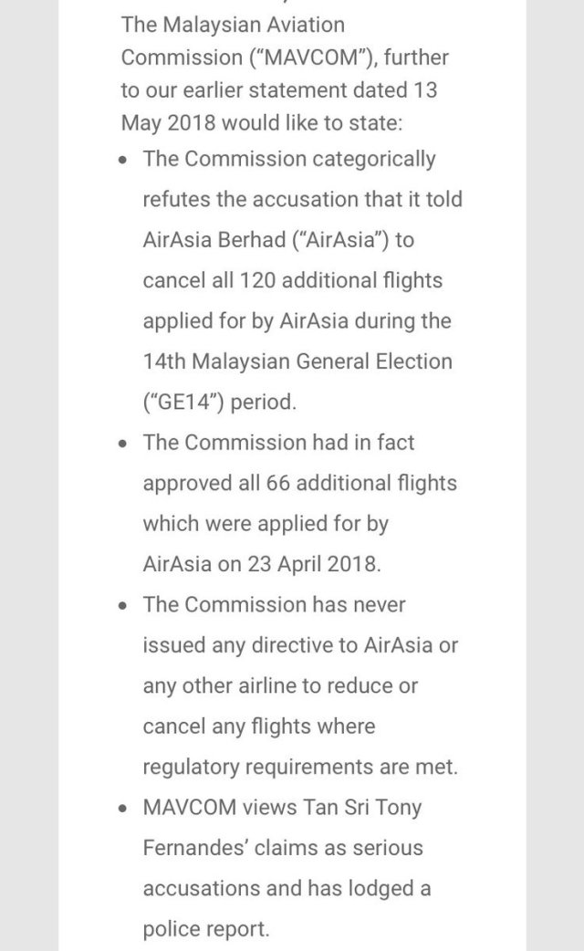Image resolution: width=584 pixels, height=951 pixels.
Task: Click the "AirAsia Berhad" company name
Action: click(x=213, y=240)
